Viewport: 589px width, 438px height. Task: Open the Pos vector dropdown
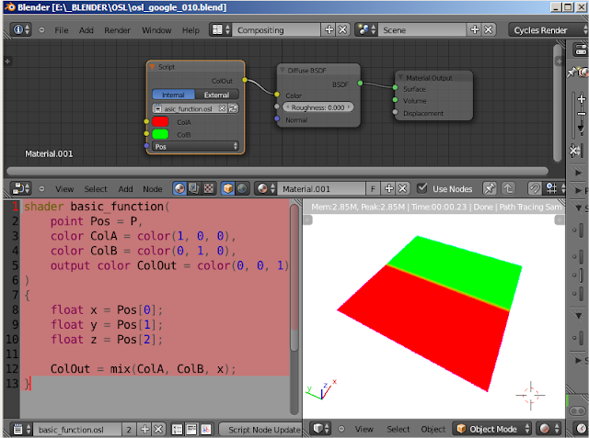coord(195,147)
